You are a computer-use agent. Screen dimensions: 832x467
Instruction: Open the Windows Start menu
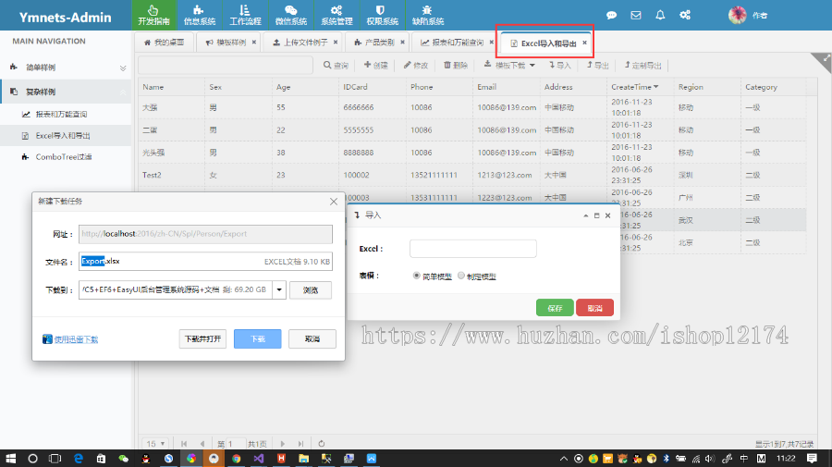[x=10, y=459]
